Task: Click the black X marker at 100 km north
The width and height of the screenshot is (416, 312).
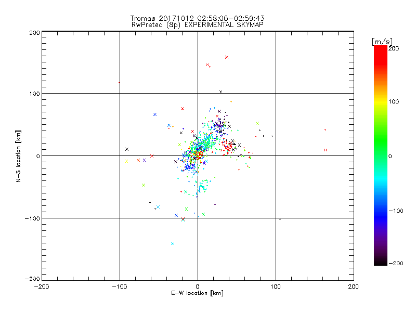Action: click(x=220, y=92)
